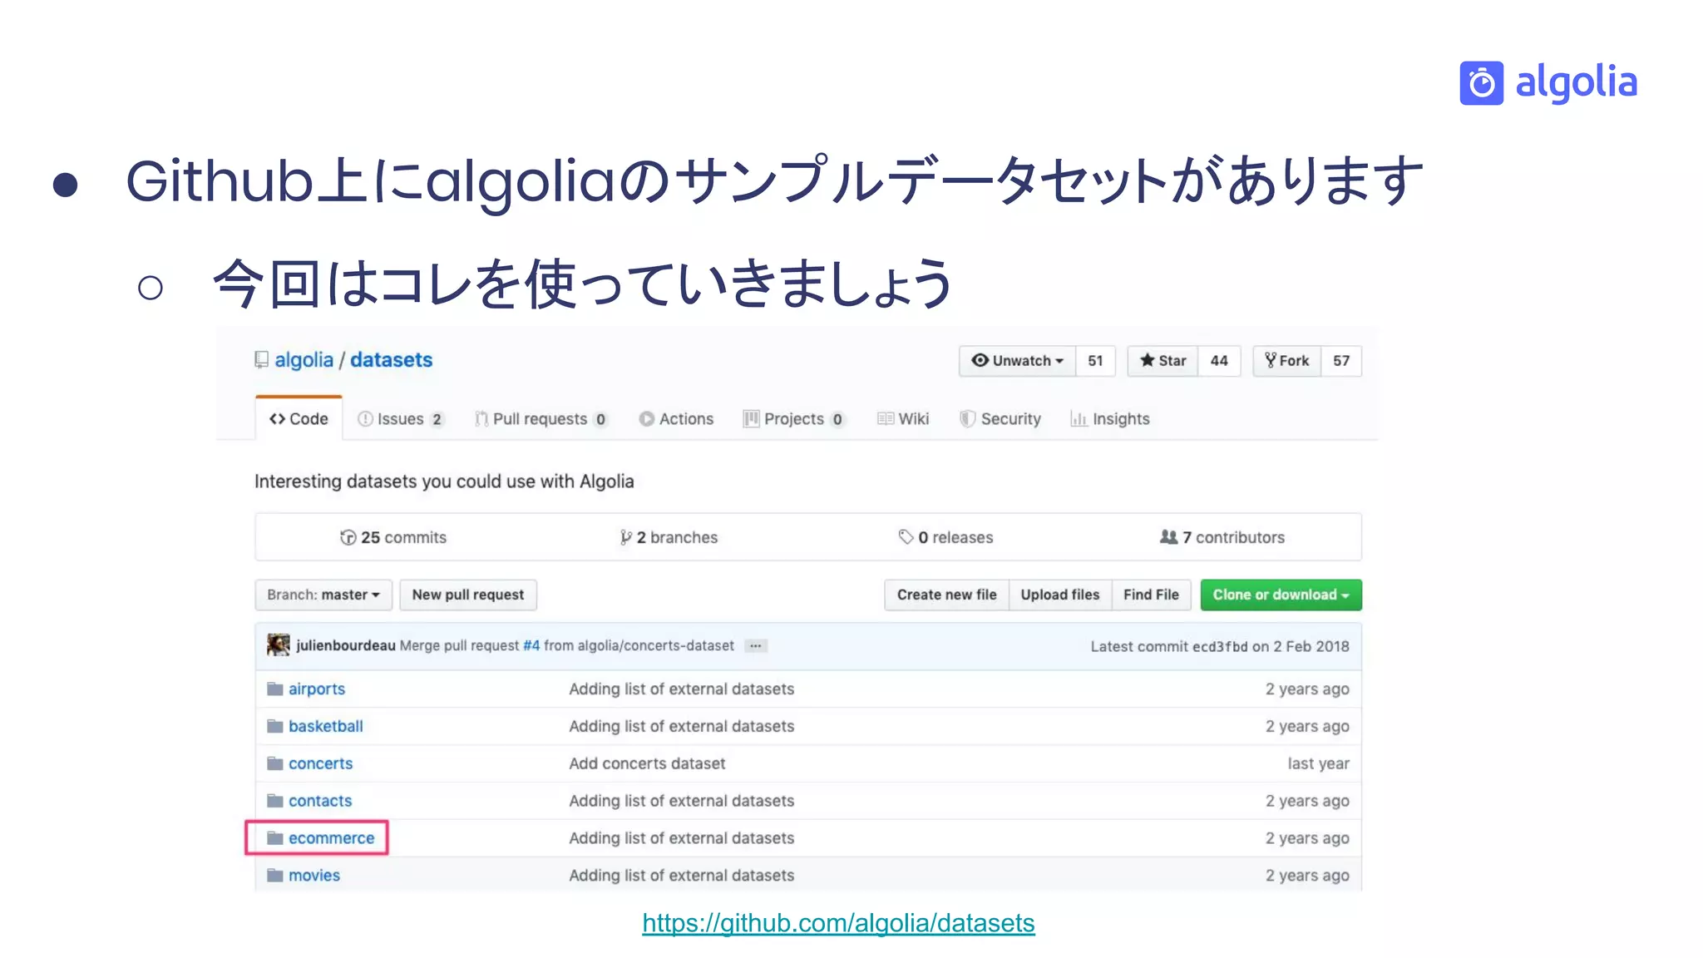Open the contacts folder
Viewport: 1703px width, 958px height.
pyautogui.click(x=320, y=801)
